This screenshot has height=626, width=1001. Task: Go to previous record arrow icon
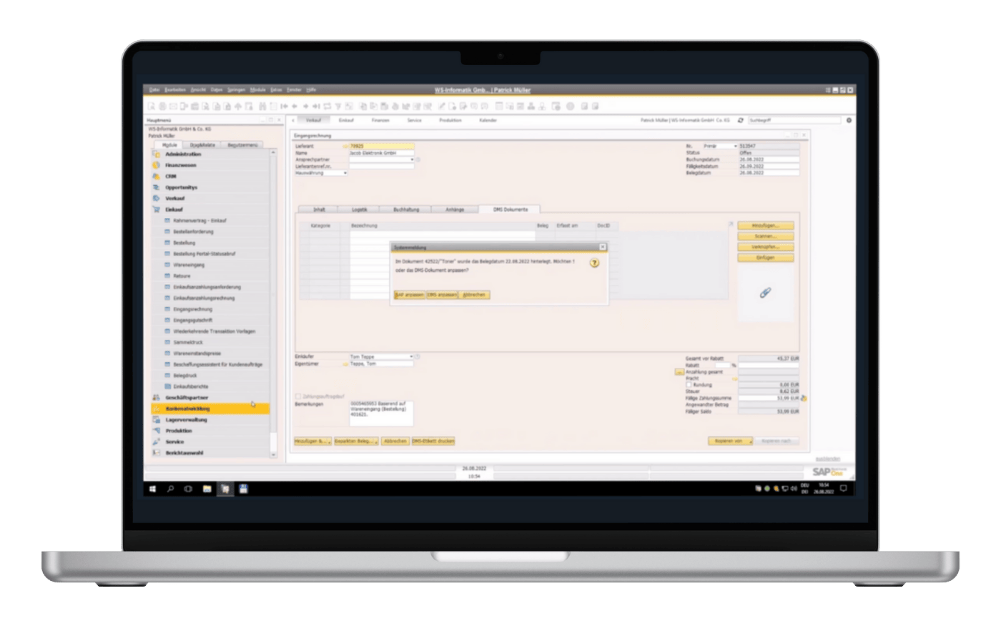(295, 106)
